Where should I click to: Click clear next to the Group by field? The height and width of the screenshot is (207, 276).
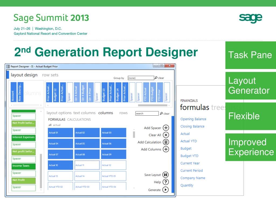(161, 78)
